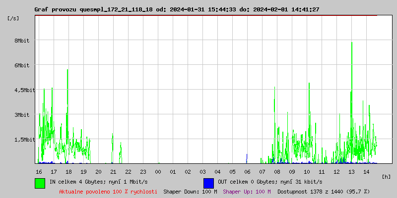
Task: Click the hour 13 marker on time axis
Action: pos(351,171)
